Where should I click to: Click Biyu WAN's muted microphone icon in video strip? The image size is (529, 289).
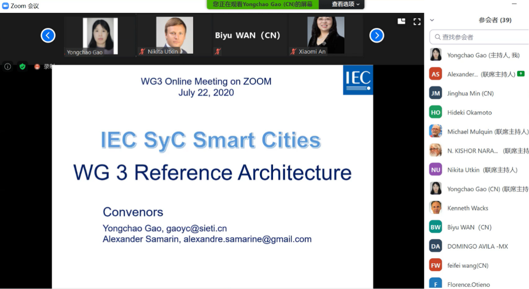point(218,51)
